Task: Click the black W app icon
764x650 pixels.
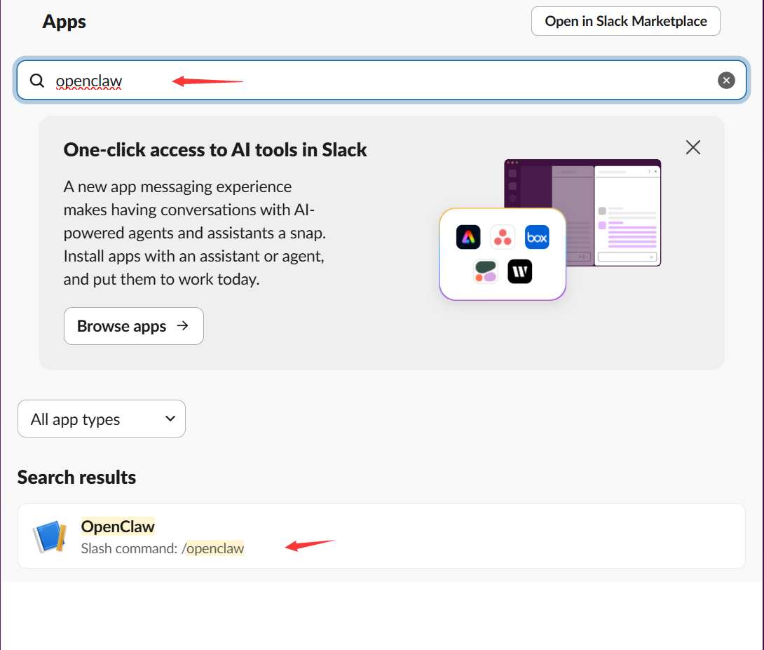Action: coord(519,271)
